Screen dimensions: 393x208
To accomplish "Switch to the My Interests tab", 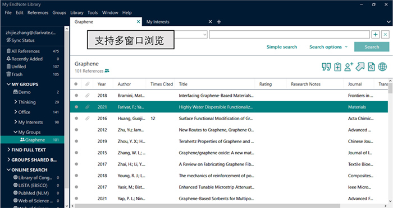I will (158, 22).
